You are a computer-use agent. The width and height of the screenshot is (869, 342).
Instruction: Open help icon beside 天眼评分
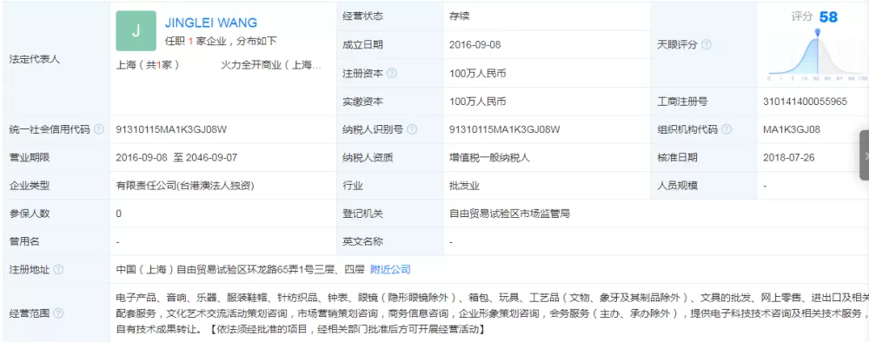[706, 45]
